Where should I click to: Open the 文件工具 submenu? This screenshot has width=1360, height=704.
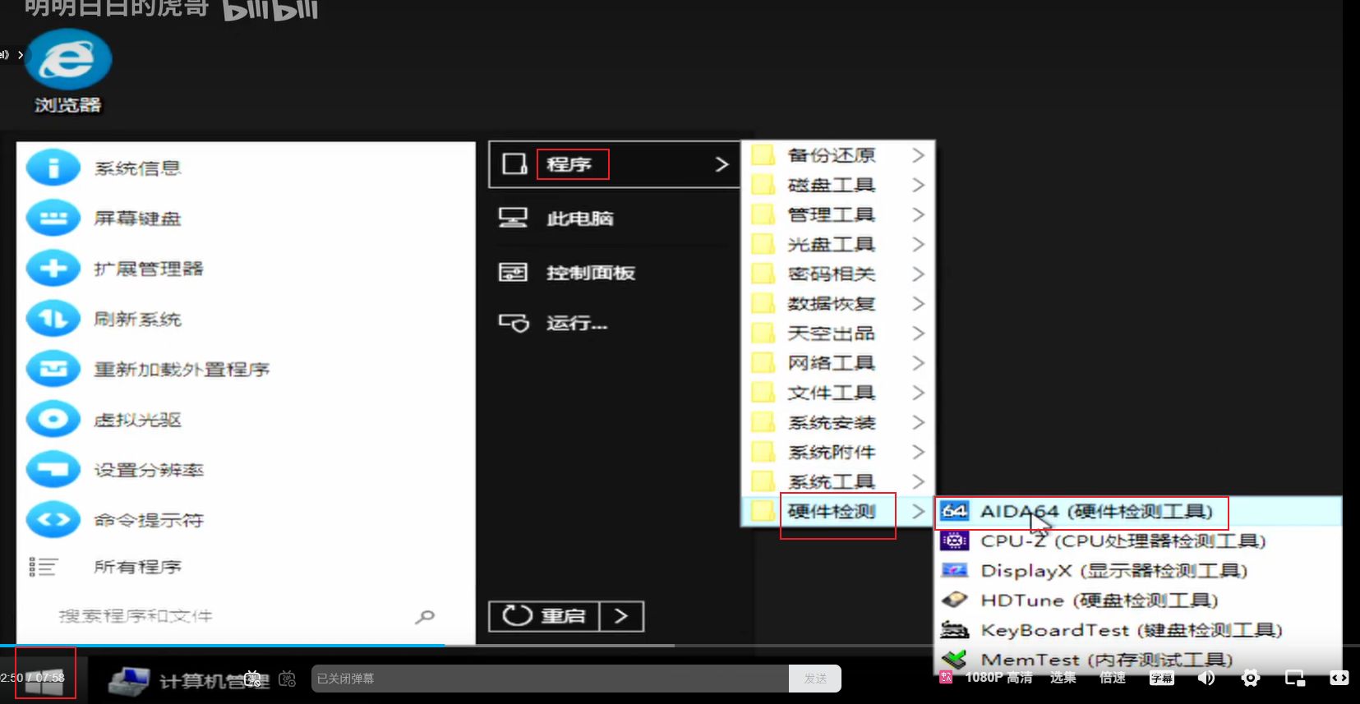[x=838, y=393]
